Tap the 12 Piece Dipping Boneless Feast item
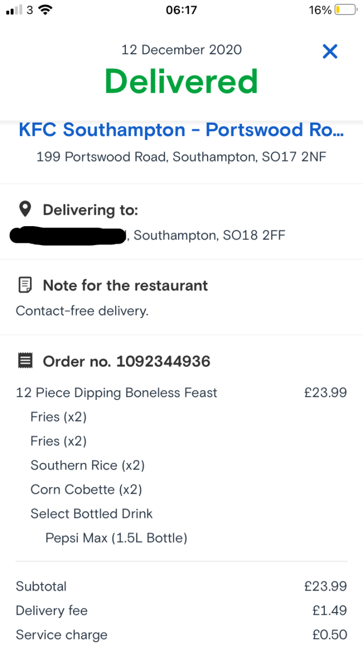The height and width of the screenshot is (646, 363). [x=117, y=393]
